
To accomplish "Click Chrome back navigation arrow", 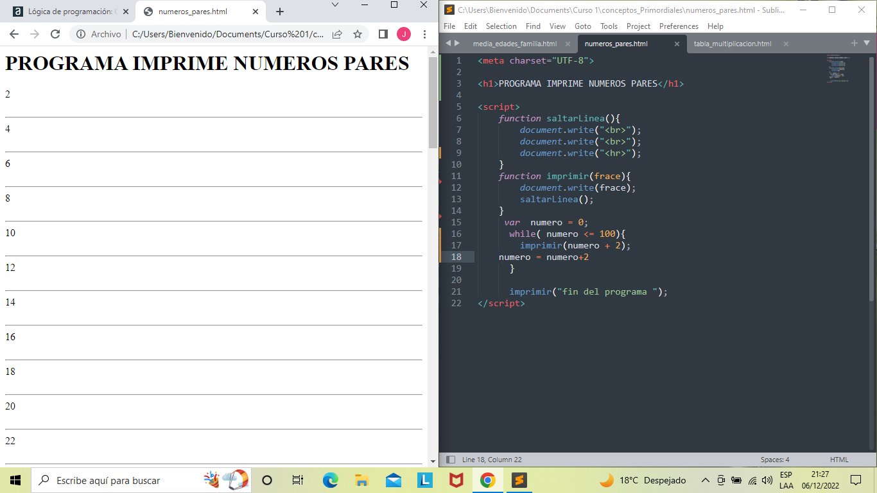I will point(14,34).
